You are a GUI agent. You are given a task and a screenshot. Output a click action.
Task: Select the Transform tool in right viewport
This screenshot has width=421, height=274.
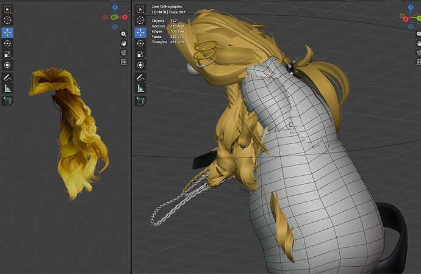click(140, 65)
